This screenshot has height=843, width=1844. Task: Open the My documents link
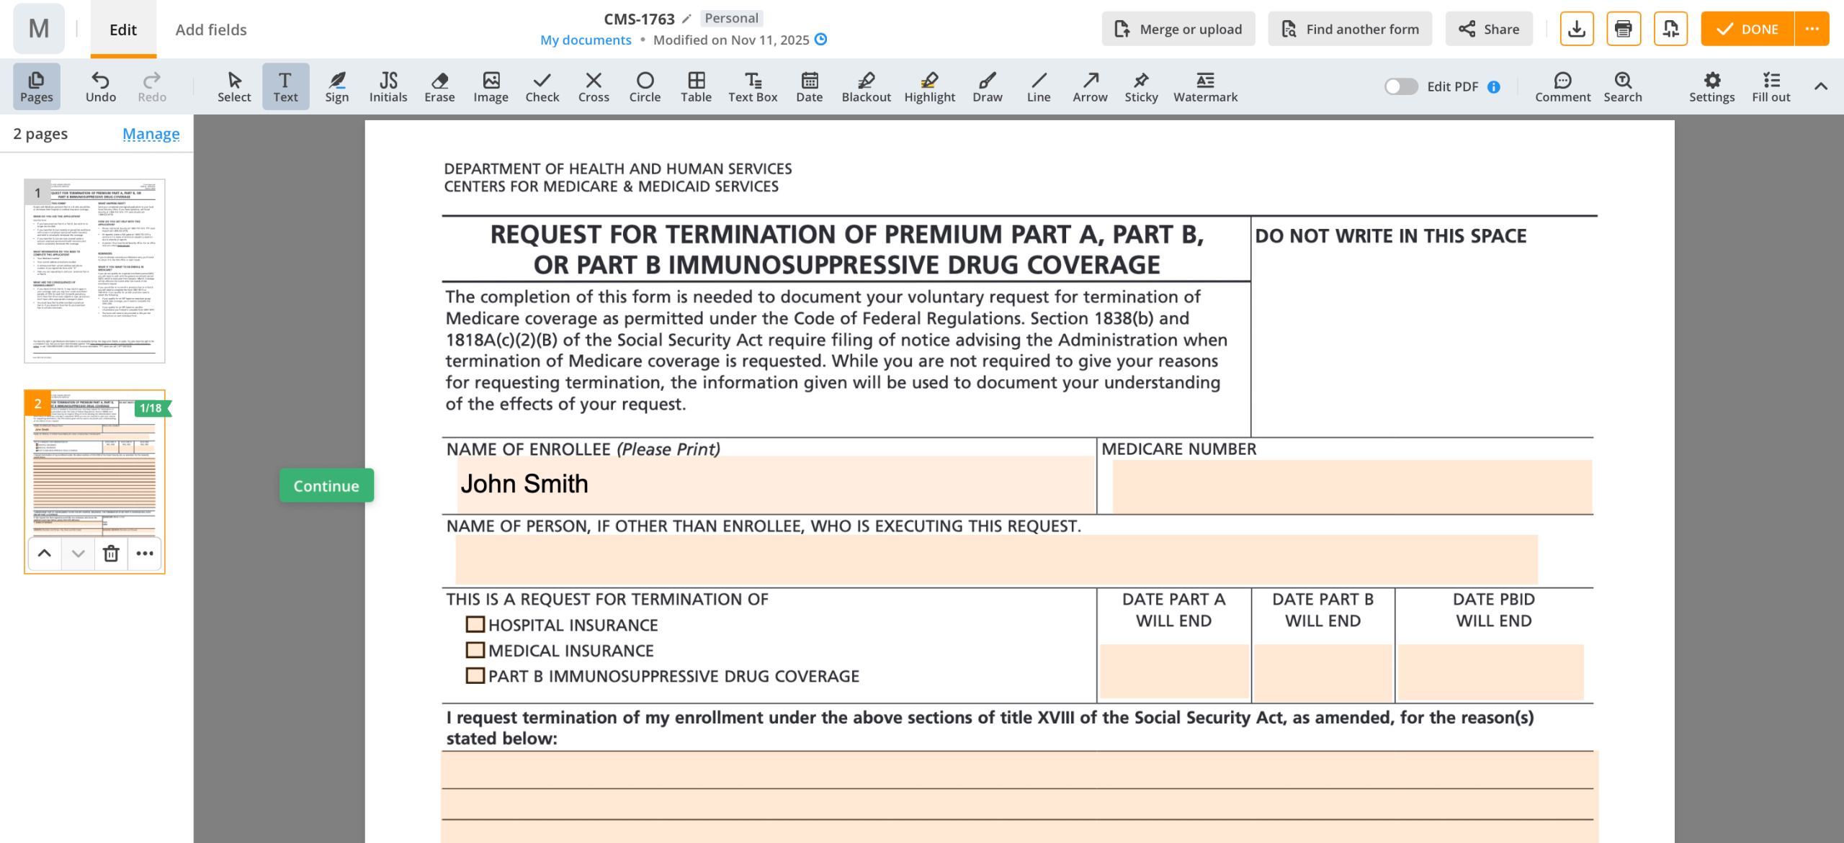[586, 40]
